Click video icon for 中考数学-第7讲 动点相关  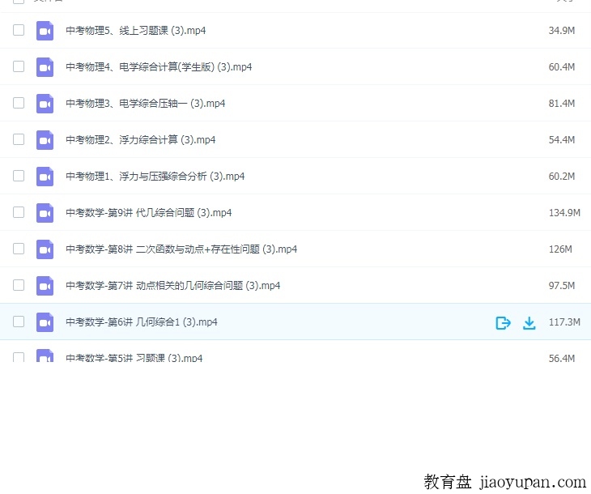click(45, 286)
